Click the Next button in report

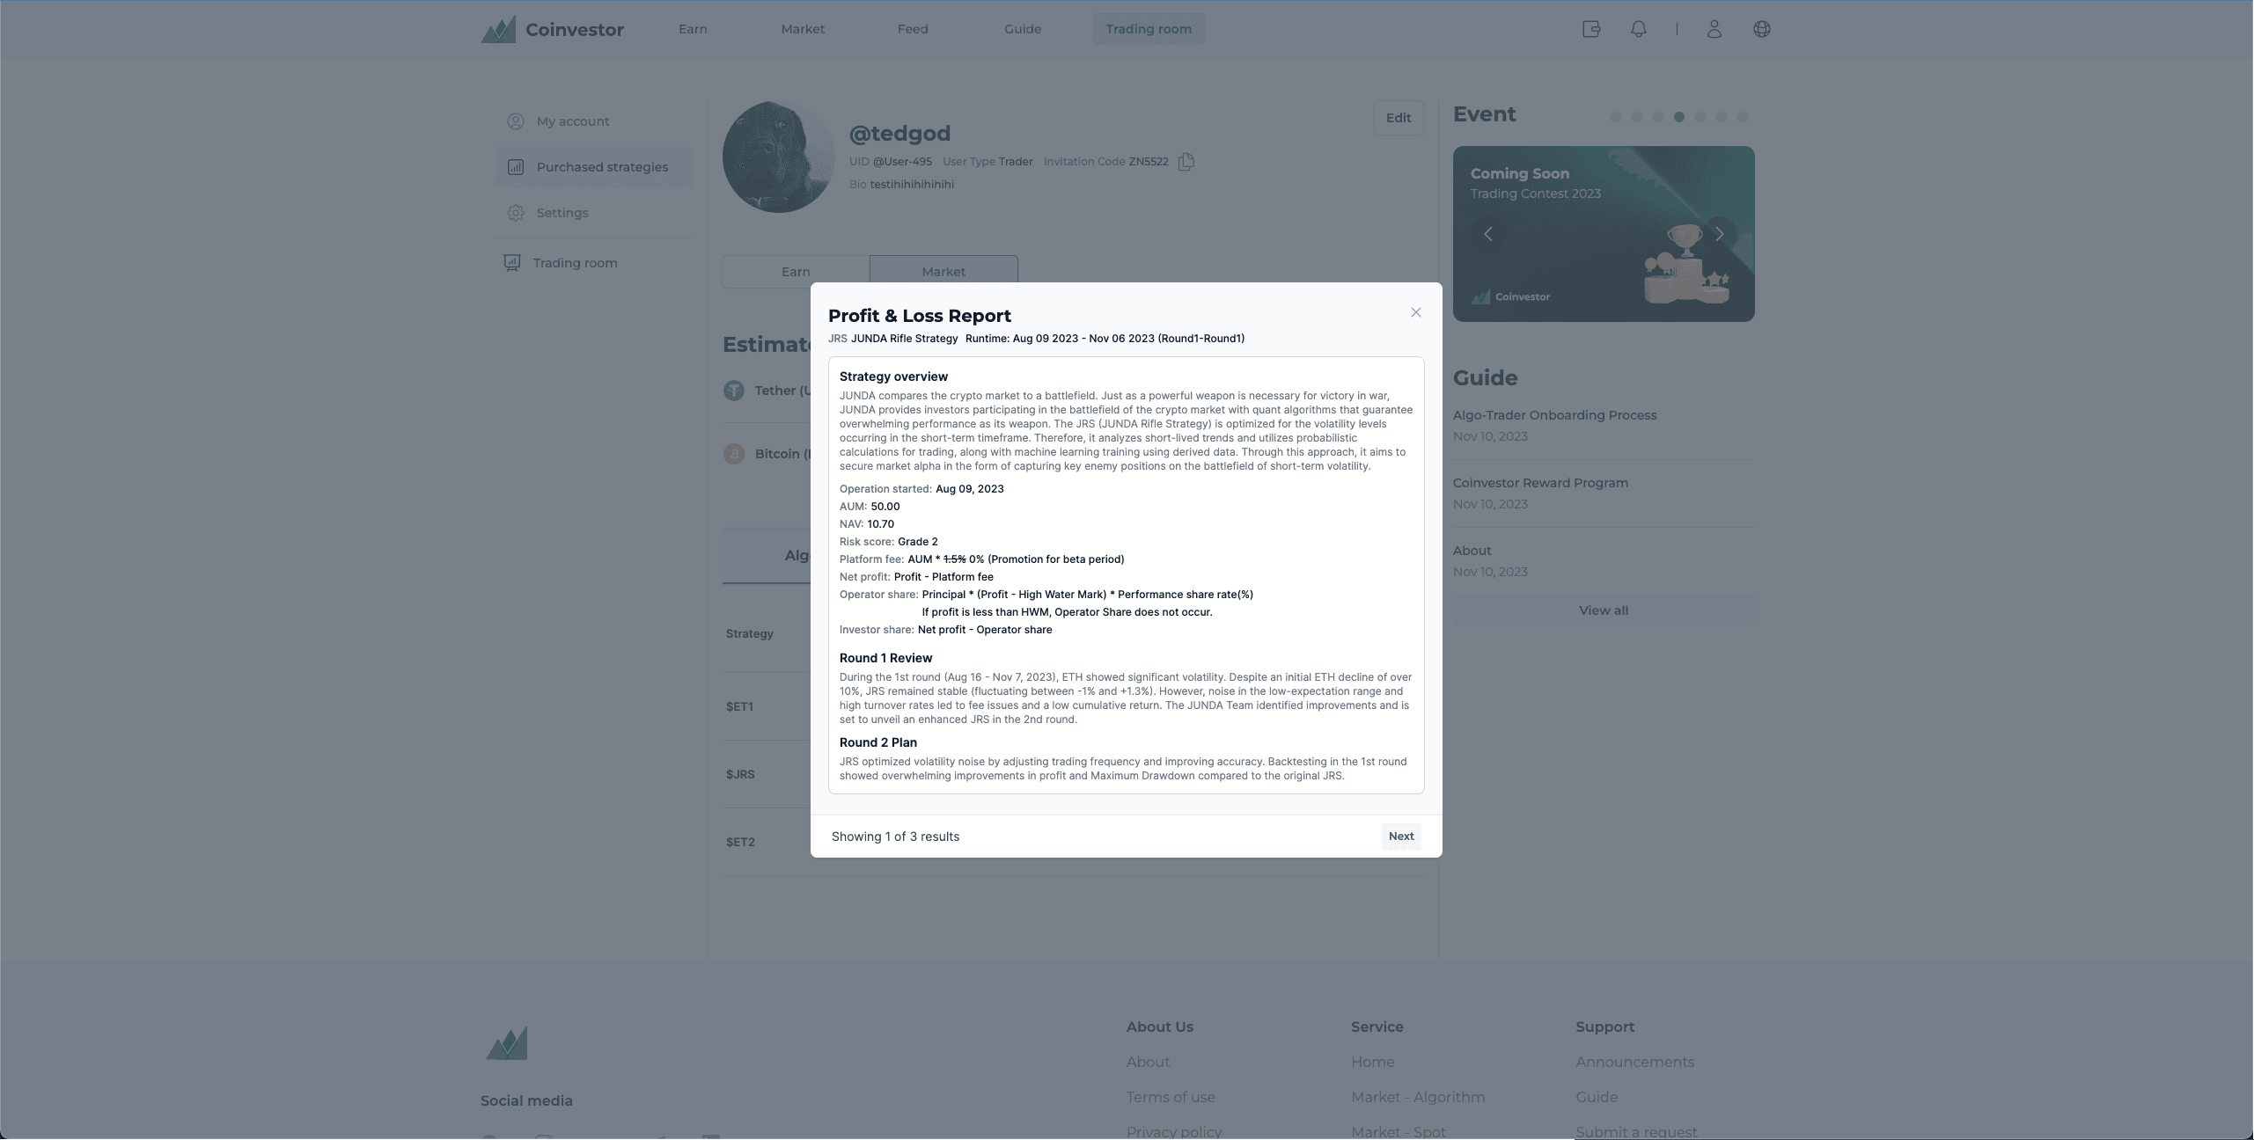point(1400,837)
